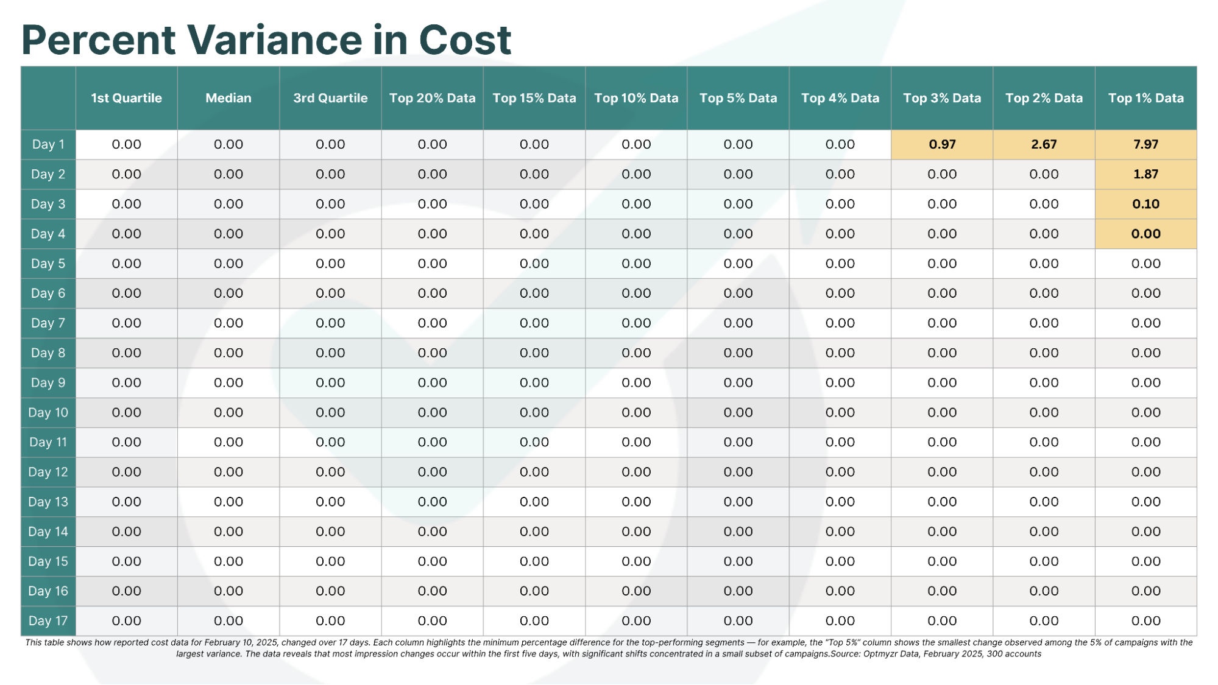Select Day 7 value under 3rd Quartile
This screenshot has width=1218, height=685.
[330, 323]
